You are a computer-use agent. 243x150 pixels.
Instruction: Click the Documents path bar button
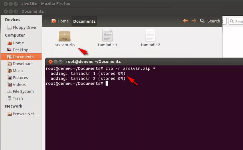point(84,21)
